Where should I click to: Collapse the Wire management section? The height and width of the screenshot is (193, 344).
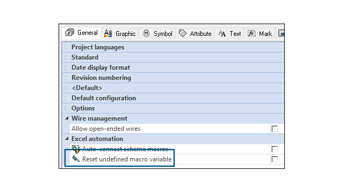(67, 118)
